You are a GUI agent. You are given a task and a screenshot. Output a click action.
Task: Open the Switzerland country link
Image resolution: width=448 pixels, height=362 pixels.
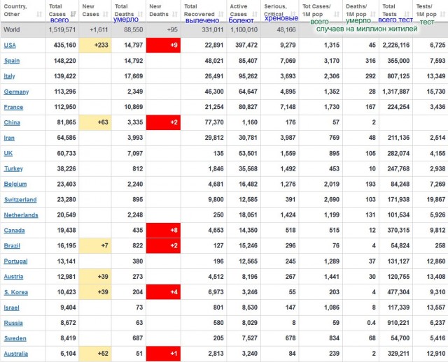point(20,200)
